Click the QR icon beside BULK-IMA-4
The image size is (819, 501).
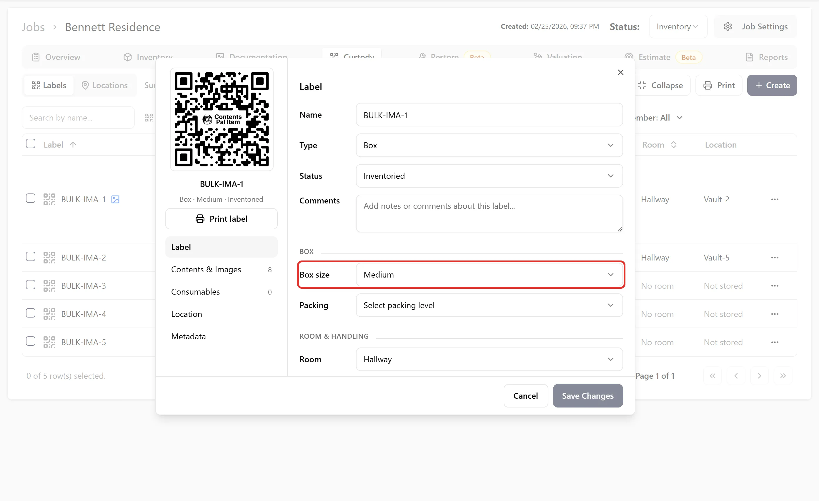click(49, 314)
